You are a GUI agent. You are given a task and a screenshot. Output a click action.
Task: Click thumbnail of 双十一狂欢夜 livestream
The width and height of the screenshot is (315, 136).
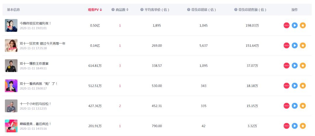[11, 46]
